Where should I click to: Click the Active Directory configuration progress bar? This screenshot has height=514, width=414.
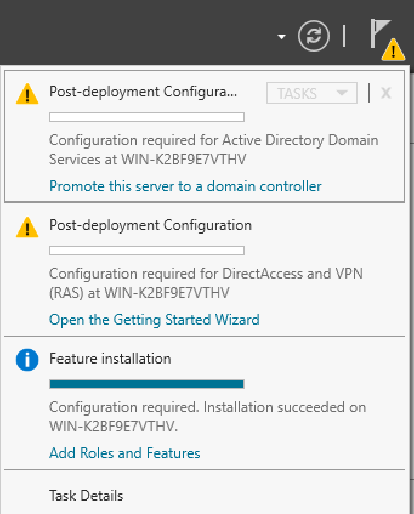click(146, 117)
